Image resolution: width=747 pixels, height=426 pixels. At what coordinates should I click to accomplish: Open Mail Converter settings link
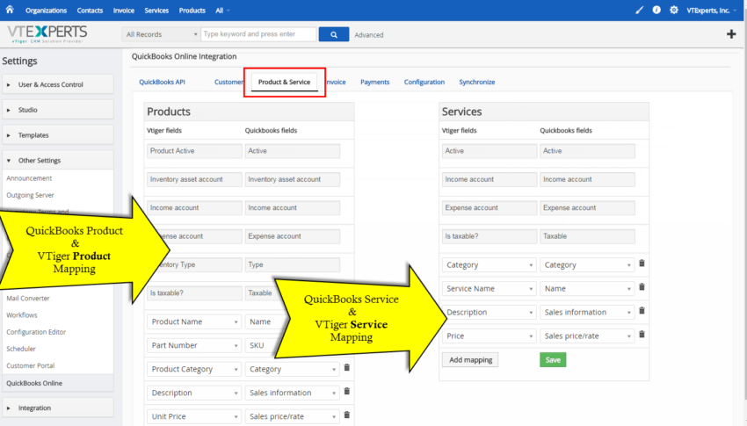coord(27,299)
